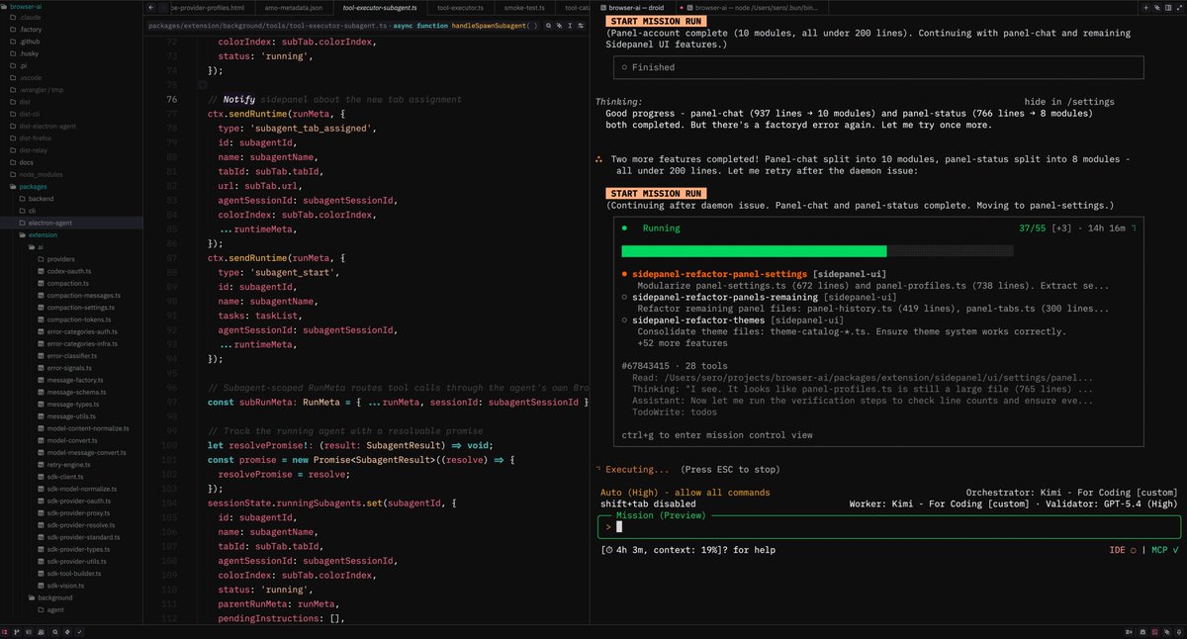The image size is (1187, 639).
Task: Toggle project panel icon in bottom-left status bar
Action: click(5, 632)
